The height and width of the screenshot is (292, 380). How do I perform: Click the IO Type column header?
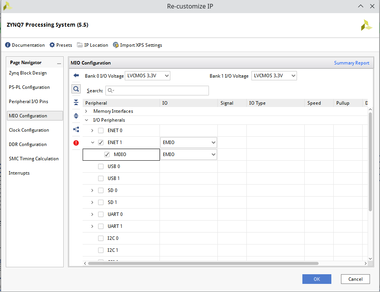click(x=275, y=103)
